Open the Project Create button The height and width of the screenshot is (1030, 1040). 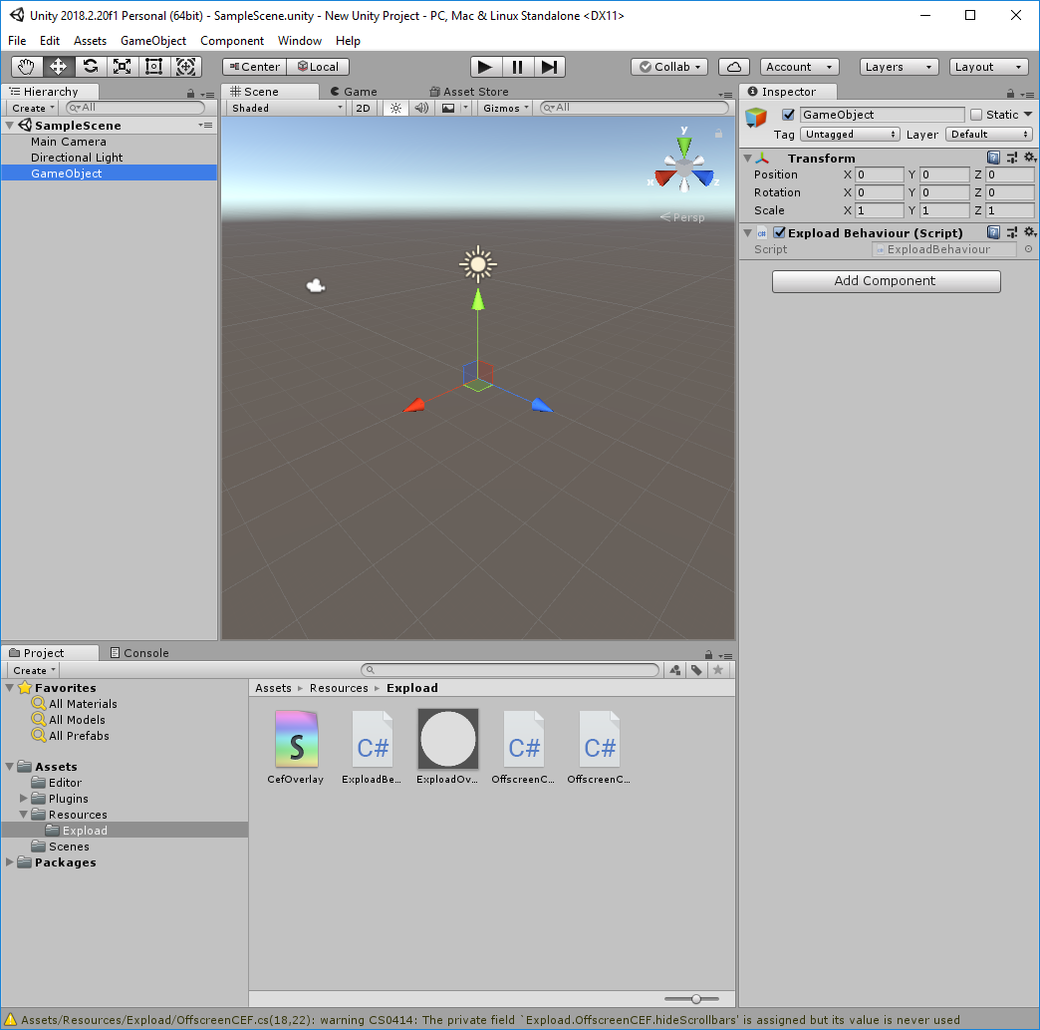[x=34, y=670]
